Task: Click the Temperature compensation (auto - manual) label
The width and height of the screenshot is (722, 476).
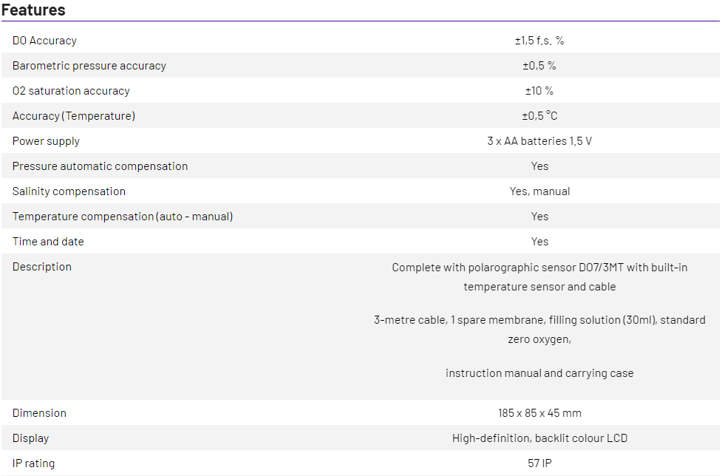Action: click(x=123, y=217)
